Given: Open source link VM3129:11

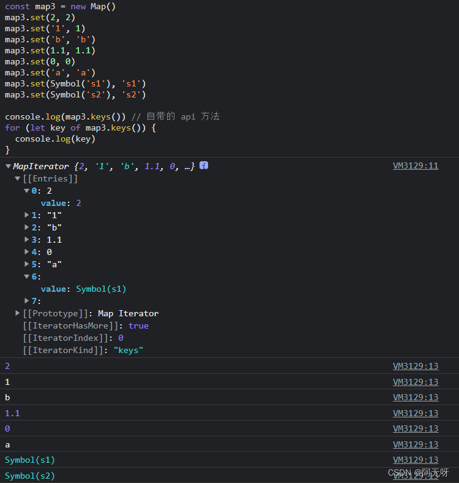Looking at the screenshot, I should [416, 165].
